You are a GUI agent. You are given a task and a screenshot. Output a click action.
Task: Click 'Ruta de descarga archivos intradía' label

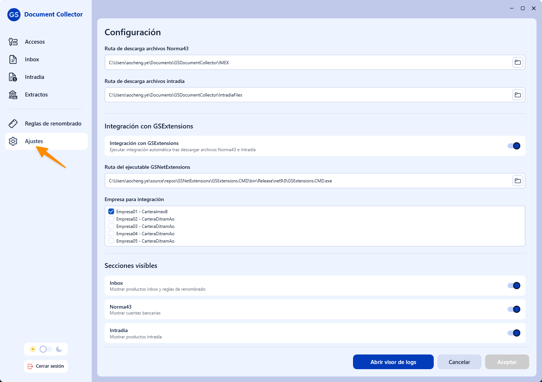pos(145,81)
